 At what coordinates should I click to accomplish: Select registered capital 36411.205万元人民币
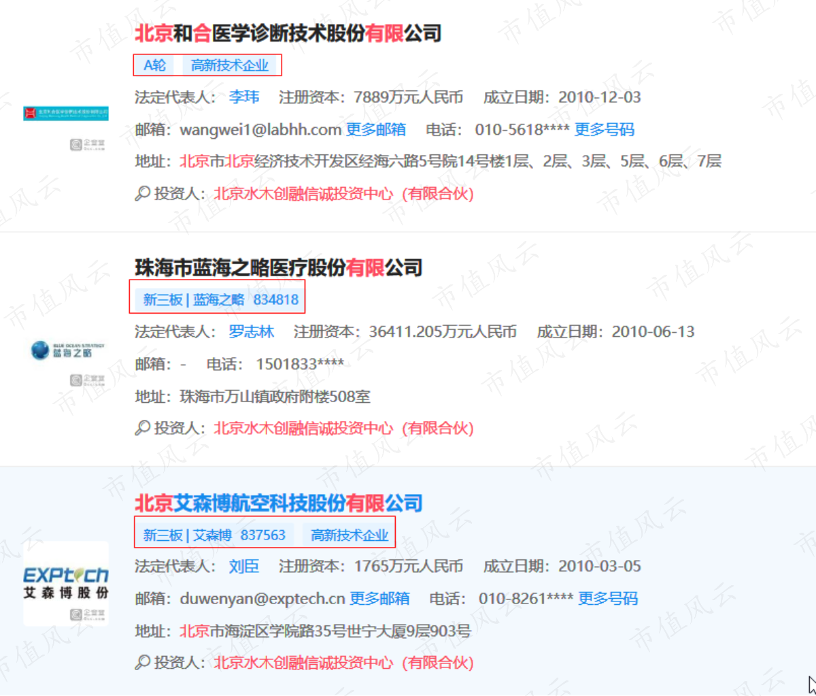coord(443,332)
